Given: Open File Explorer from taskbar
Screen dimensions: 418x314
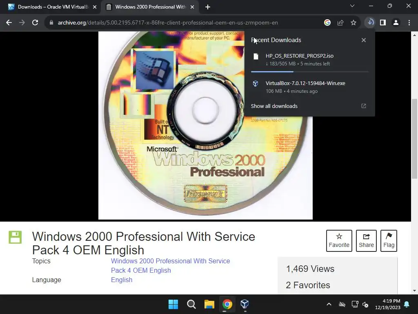Looking at the screenshot, I should tap(209, 304).
